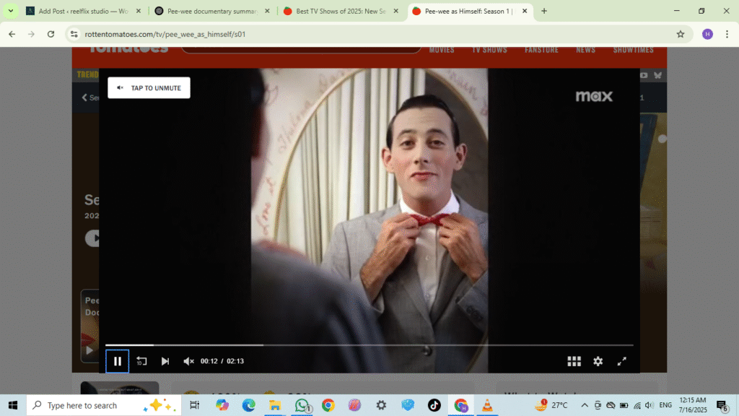Launch Microsoft Edge from the taskbar
Image resolution: width=739 pixels, height=416 pixels.
click(x=248, y=405)
